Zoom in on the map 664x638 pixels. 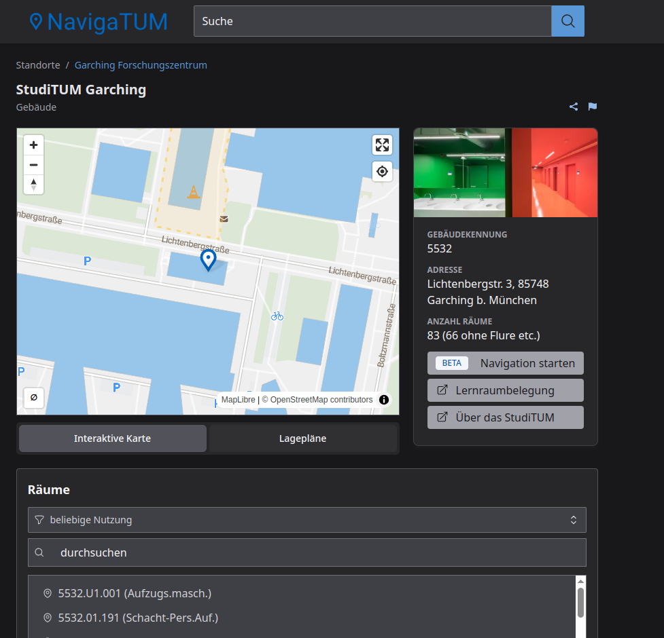pyautogui.click(x=33, y=145)
